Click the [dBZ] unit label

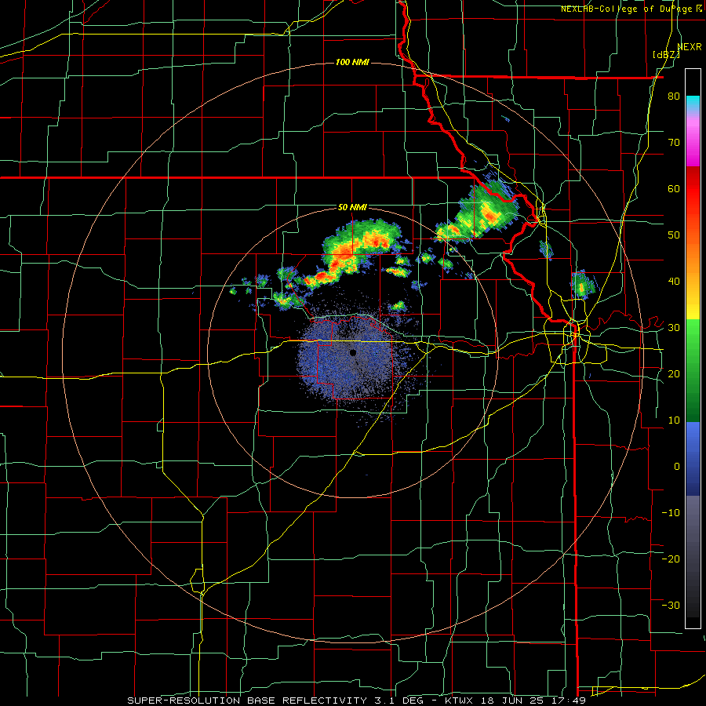[x=666, y=55]
